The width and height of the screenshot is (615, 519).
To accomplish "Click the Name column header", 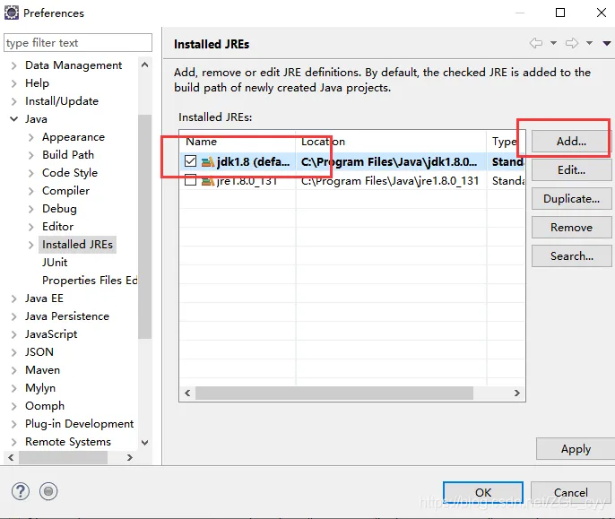I will pyautogui.click(x=238, y=142).
